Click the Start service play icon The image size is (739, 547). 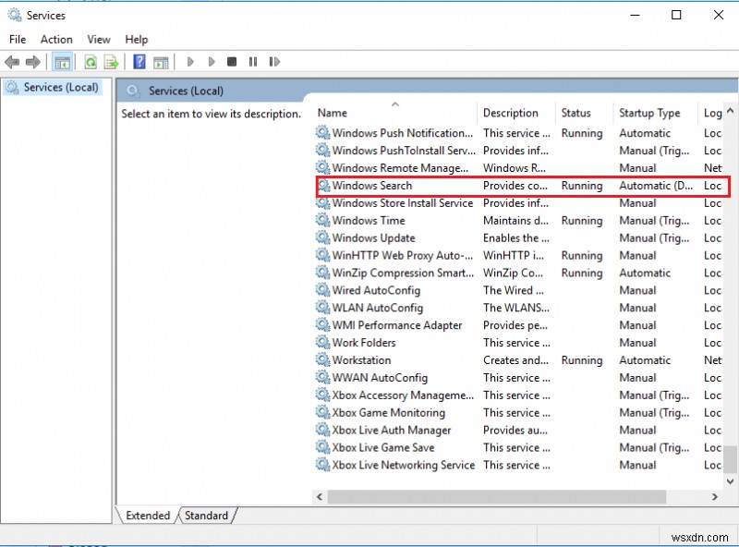189,62
